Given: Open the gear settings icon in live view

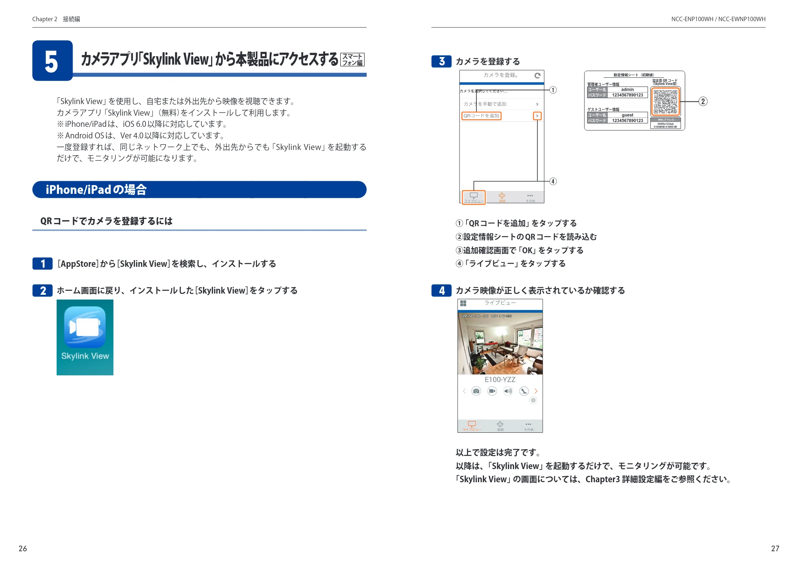Looking at the screenshot, I should (x=533, y=400).
